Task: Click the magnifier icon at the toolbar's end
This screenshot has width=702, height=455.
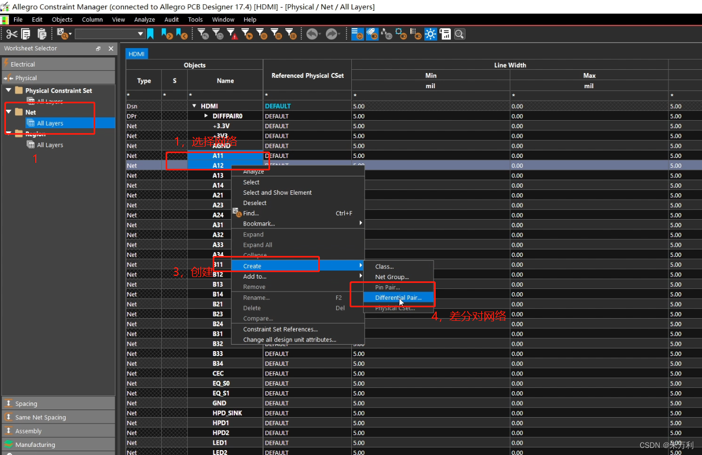Action: pos(460,34)
